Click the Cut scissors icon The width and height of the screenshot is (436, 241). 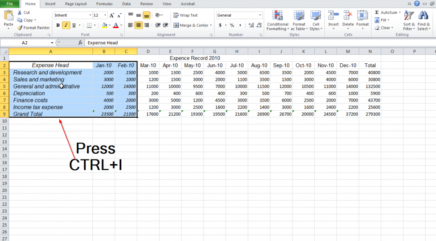tap(20, 12)
